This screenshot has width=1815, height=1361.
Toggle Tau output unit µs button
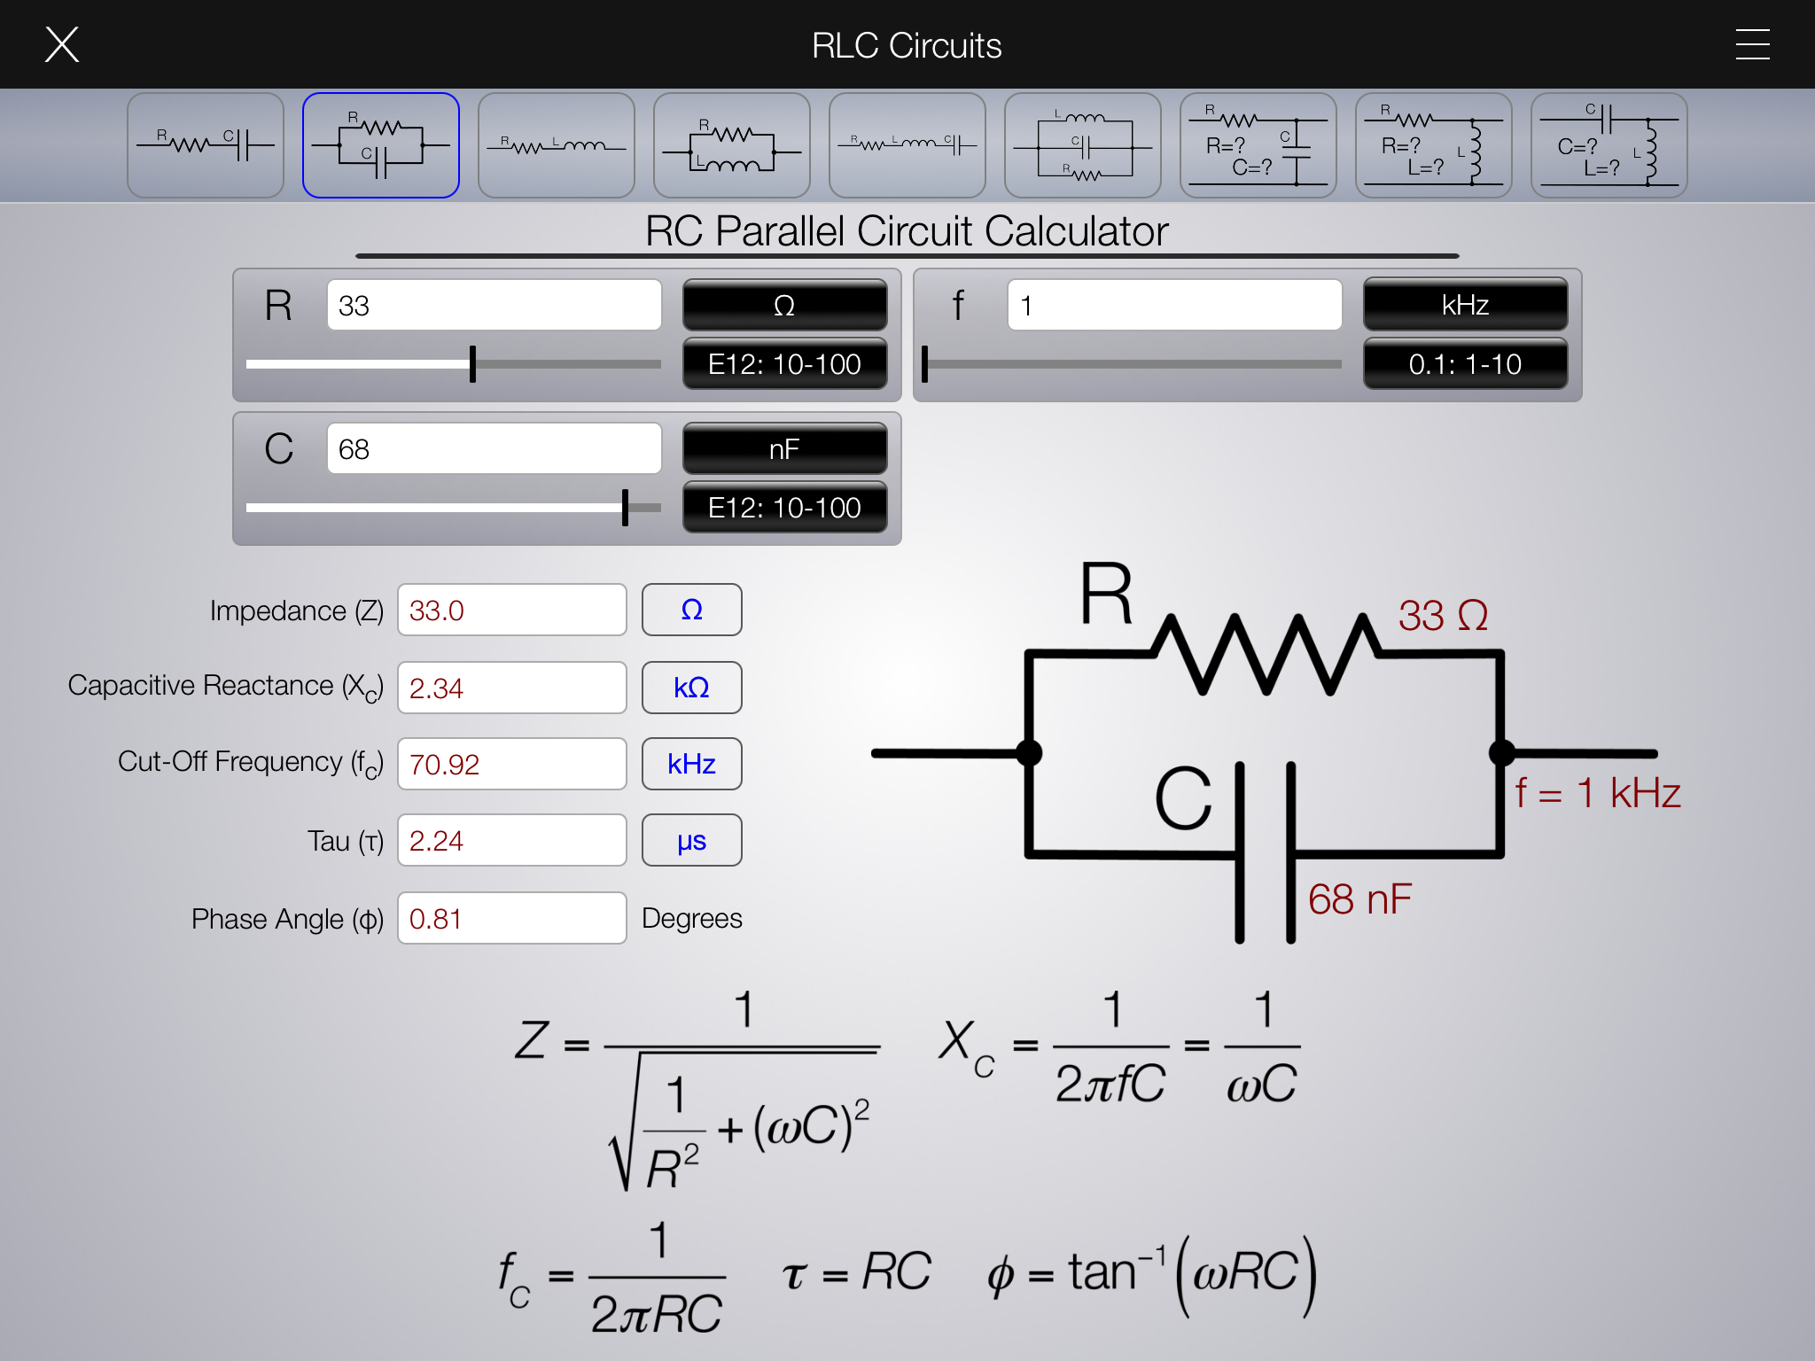tap(691, 840)
